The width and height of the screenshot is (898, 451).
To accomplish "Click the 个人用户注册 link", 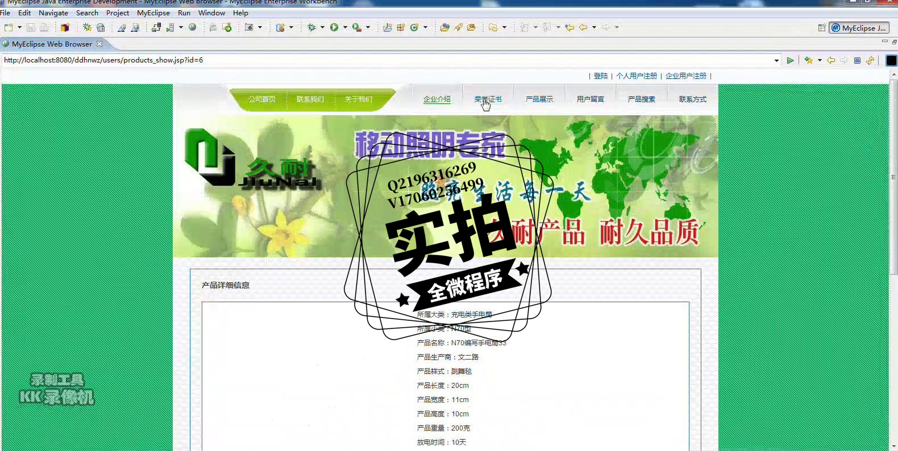I will tap(637, 76).
